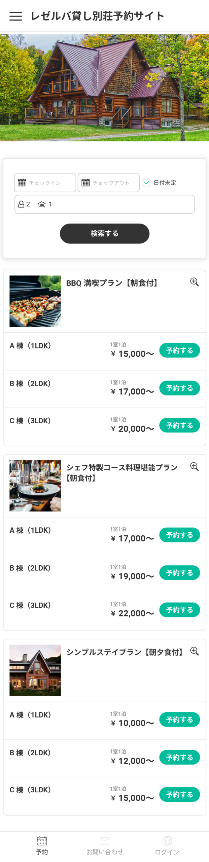209x862 pixels.
Task: Reserve BBQ plan A棟 at ¥15,000
Action: (x=179, y=350)
